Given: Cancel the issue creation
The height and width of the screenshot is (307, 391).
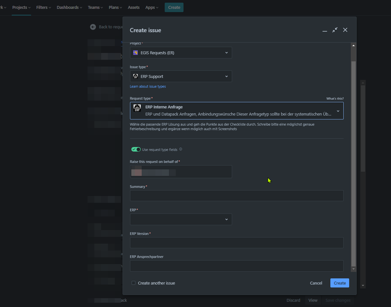Looking at the screenshot, I should pyautogui.click(x=316, y=283).
